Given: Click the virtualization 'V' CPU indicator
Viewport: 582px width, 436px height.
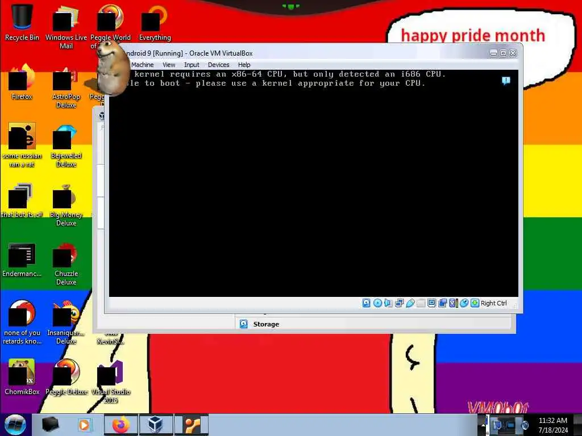Looking at the screenshot, I should pos(453,303).
